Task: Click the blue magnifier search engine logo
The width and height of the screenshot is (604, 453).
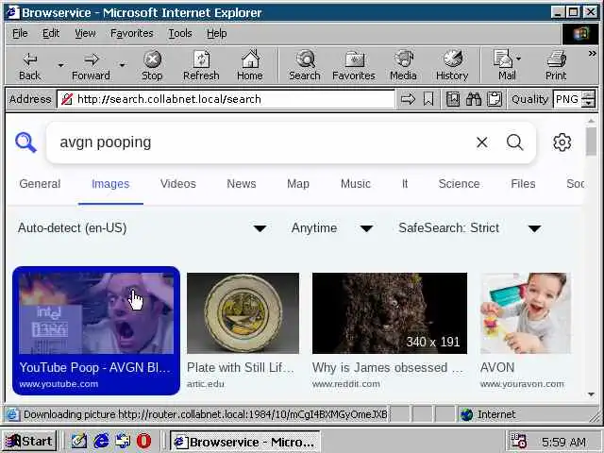Action: [x=25, y=143]
